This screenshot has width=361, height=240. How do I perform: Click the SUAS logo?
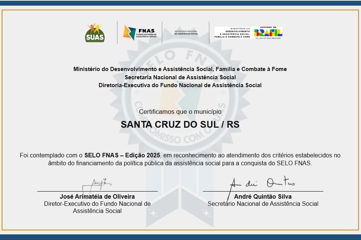95,32
